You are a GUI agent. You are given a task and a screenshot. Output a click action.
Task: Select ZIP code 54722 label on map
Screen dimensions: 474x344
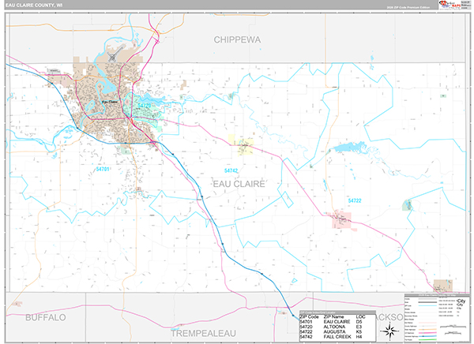tap(355, 200)
